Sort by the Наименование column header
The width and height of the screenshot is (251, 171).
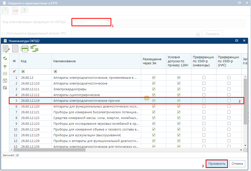coord(64,61)
